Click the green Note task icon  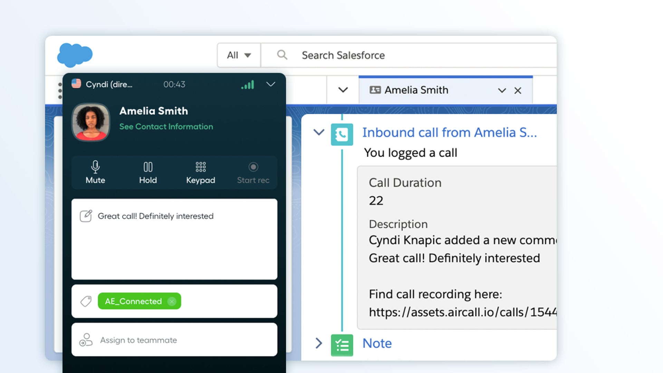342,345
